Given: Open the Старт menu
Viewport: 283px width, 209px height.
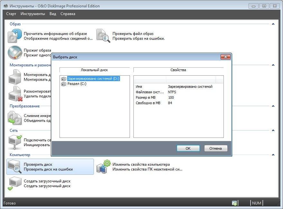Looking at the screenshot, I should [x=11, y=14].
